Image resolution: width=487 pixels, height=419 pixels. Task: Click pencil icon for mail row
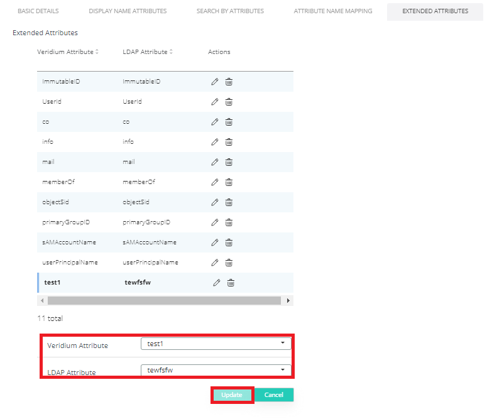click(214, 162)
